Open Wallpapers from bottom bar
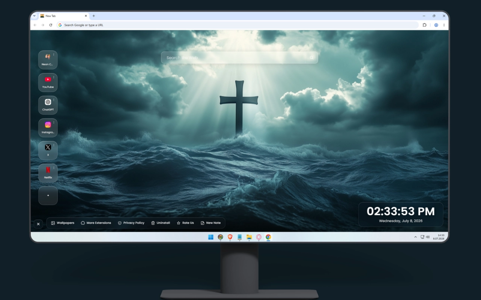Viewport: 481px width, 300px height. [63, 223]
